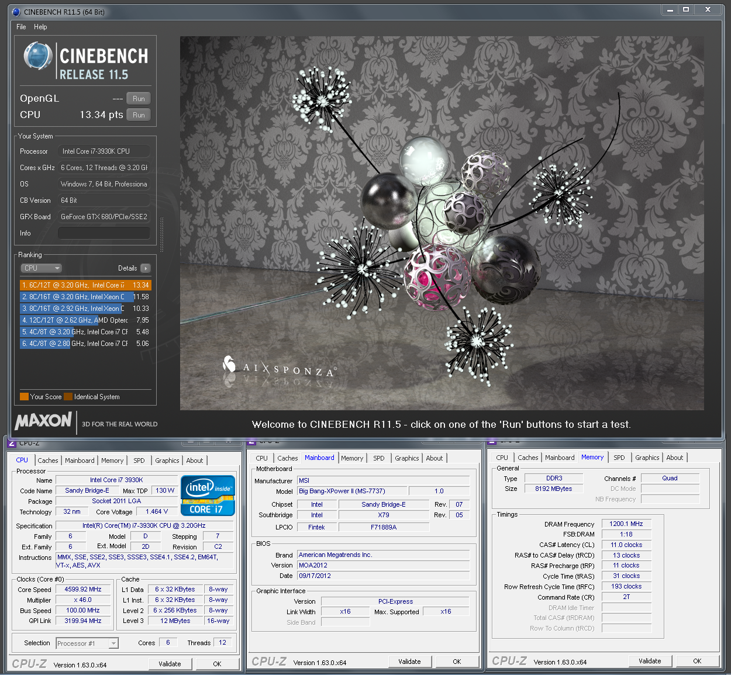Image resolution: width=731 pixels, height=675 pixels.
Task: Run the OpenGL benchmark
Action: click(139, 99)
